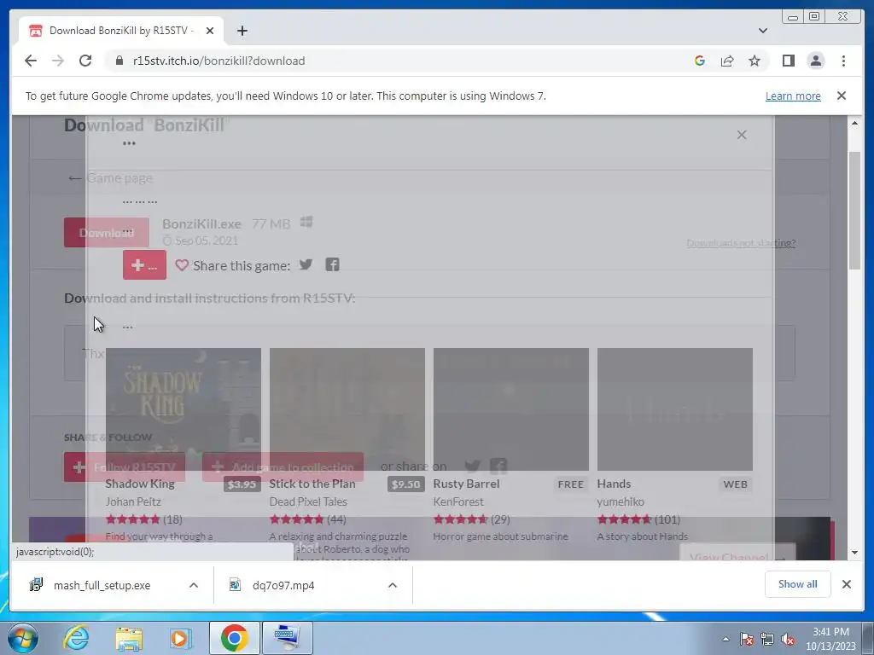Visit author Dead Pixel Tales
Viewport: 874px width, 655px height.
tap(308, 501)
